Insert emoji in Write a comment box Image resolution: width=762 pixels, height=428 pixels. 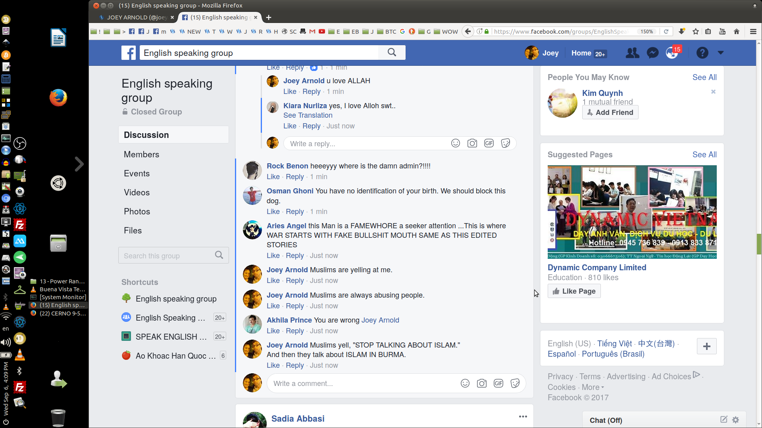tap(465, 383)
